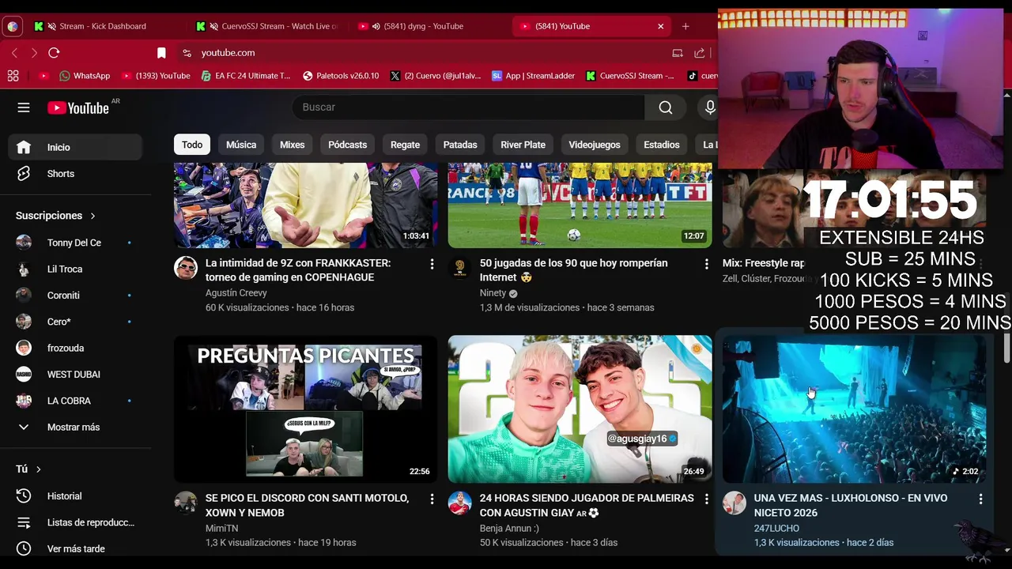The image size is (1012, 569).
Task: Open the browser profile icon at top-left
Action: pyautogui.click(x=13, y=26)
